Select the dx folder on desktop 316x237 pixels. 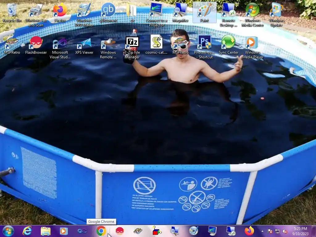[132, 12]
